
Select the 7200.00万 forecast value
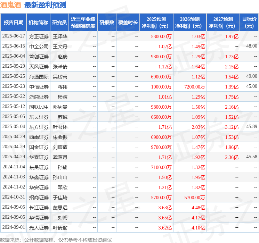point(195,87)
